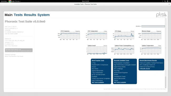Switch to the Tests tab
The image size is (171, 96).
tap(18, 15)
